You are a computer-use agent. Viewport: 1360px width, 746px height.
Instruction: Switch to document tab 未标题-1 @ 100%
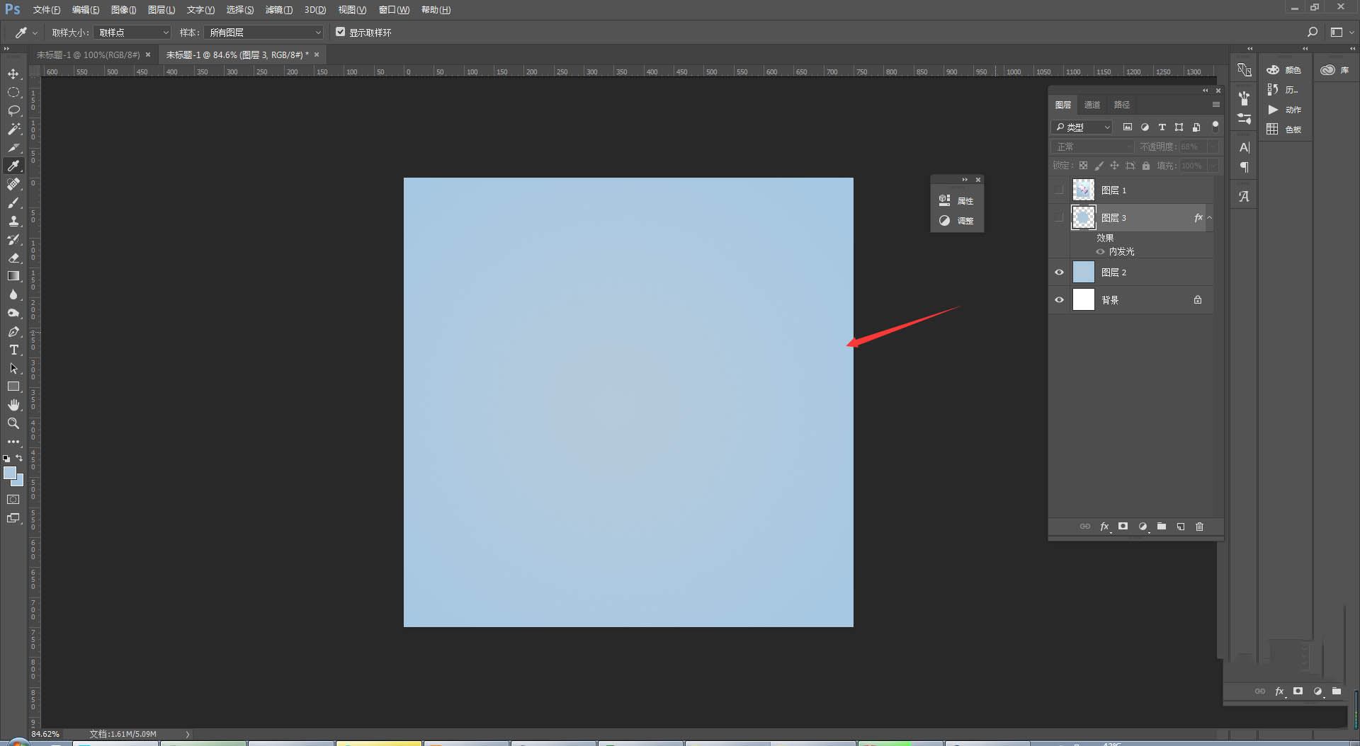(x=89, y=54)
